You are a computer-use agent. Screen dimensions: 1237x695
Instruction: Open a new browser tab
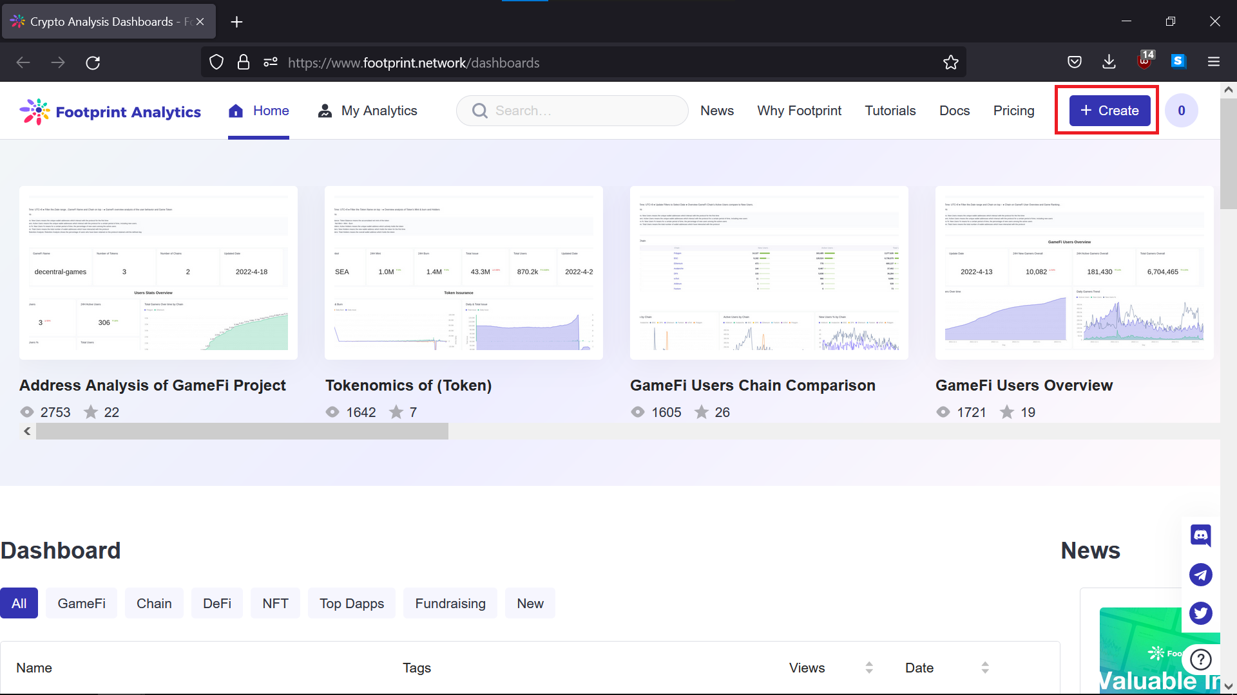tap(236, 22)
